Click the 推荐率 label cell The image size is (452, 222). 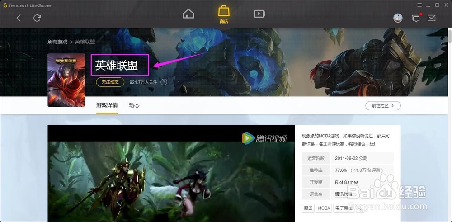pos(316,170)
